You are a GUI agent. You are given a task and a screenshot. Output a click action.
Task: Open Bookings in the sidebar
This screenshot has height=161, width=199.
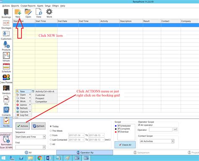6,14
